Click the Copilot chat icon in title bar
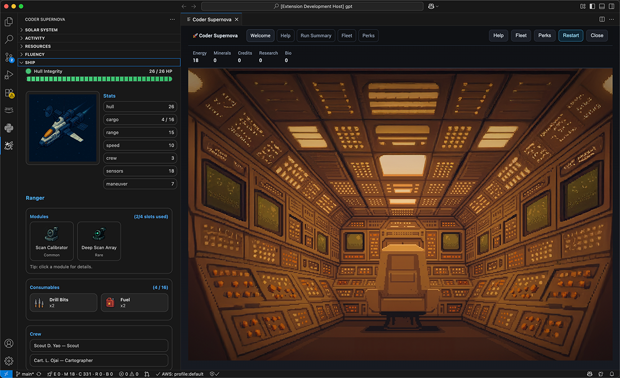 pos(431,6)
